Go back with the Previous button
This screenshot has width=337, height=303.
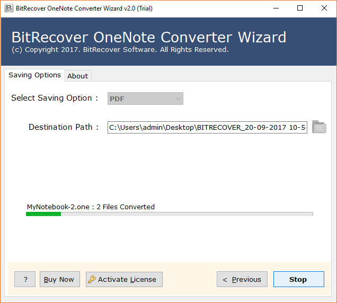click(x=242, y=279)
